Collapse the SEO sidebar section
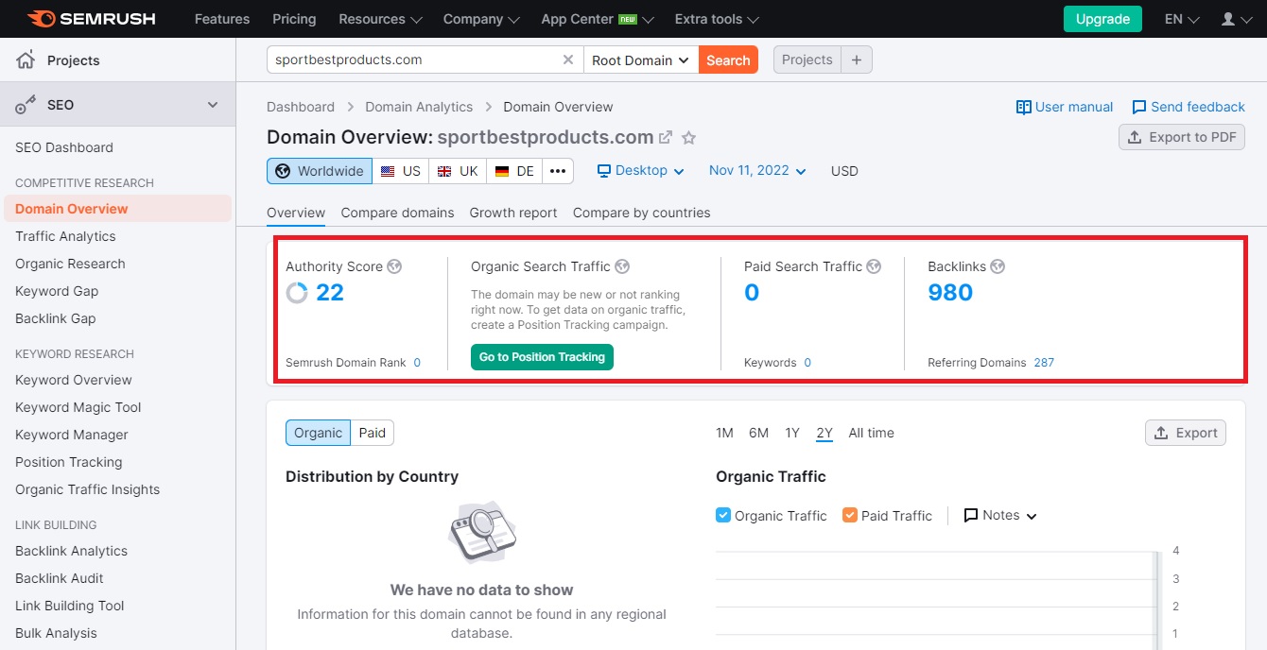Viewport: 1267px width, 650px height. click(x=213, y=105)
